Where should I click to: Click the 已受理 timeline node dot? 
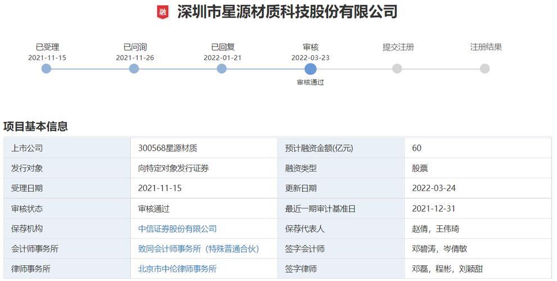tap(46, 69)
